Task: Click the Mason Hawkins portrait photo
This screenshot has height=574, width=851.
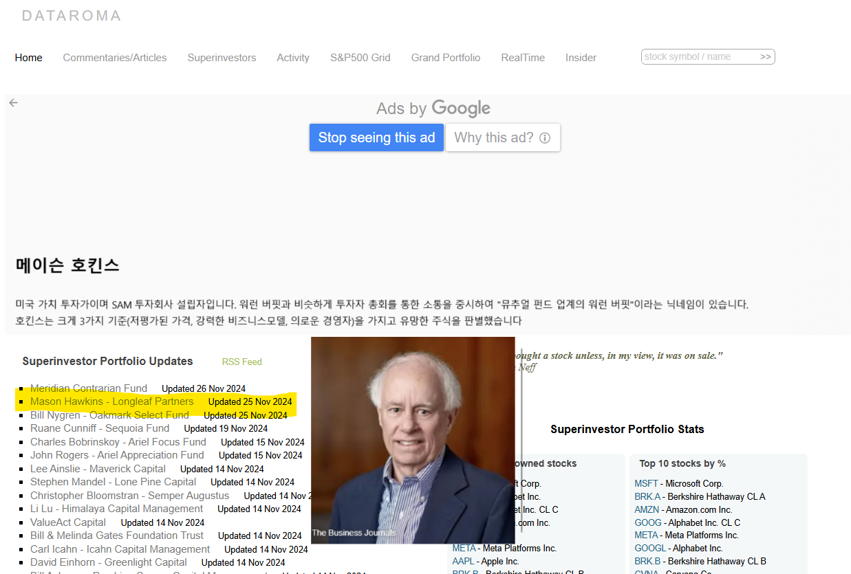Action: point(413,440)
